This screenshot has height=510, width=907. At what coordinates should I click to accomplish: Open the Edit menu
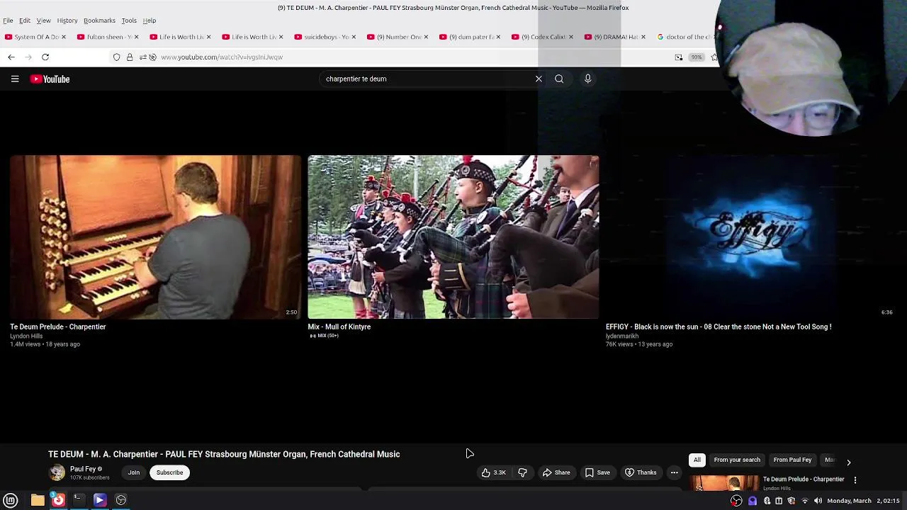pos(25,21)
